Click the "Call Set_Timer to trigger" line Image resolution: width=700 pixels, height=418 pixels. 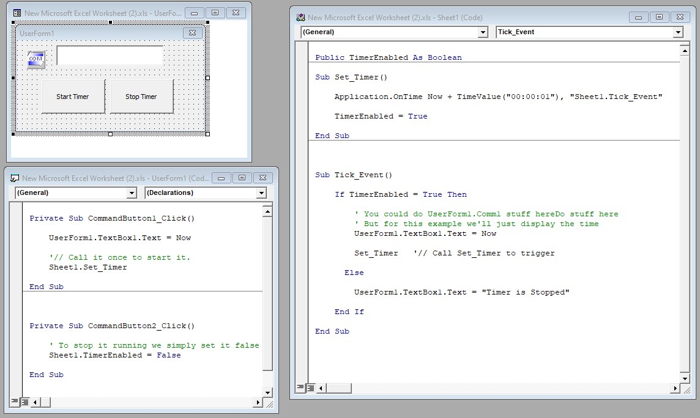455,254
